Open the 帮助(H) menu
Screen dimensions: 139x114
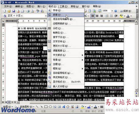click(97, 6)
